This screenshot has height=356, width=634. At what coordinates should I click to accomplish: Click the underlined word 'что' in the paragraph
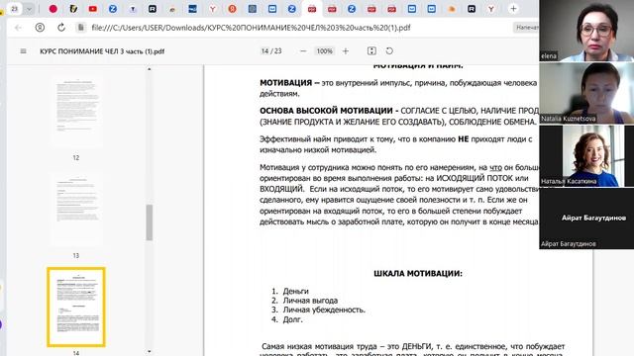[x=495, y=167]
